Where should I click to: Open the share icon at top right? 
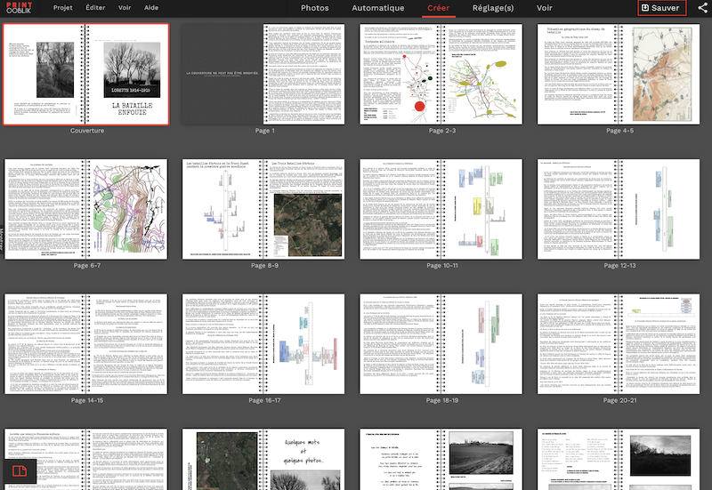pos(703,8)
